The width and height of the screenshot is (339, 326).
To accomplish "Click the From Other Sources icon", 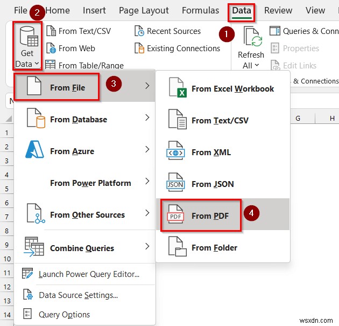I will [36, 213].
